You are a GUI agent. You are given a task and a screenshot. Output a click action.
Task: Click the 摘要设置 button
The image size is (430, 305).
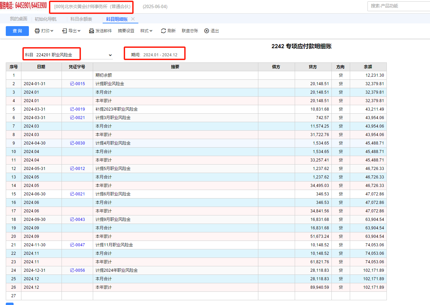tap(126, 31)
